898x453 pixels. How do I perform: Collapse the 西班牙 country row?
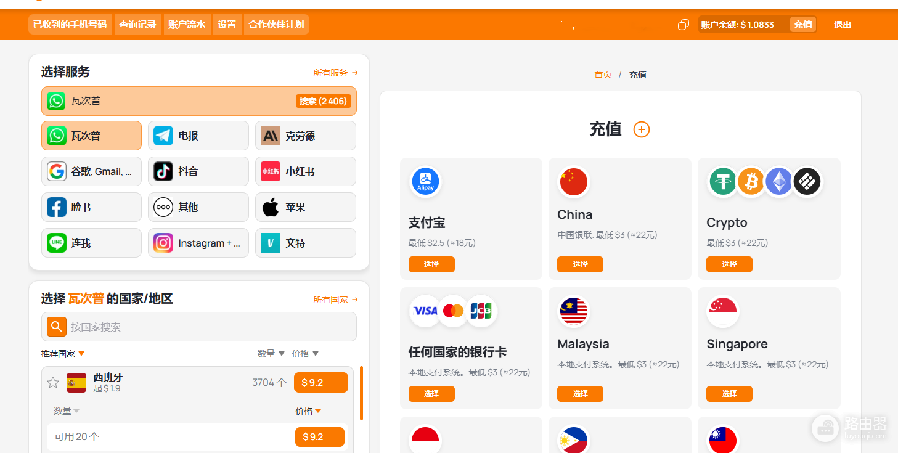coord(197,383)
